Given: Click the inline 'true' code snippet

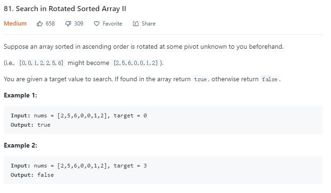Looking at the screenshot, I should [200, 79].
